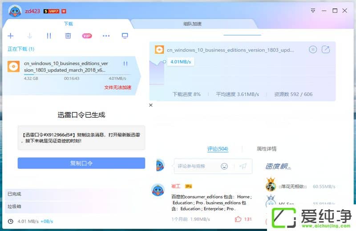Click the monitor screen icon in toolbar
This screenshot has height=231, width=356.
tap(125, 36)
